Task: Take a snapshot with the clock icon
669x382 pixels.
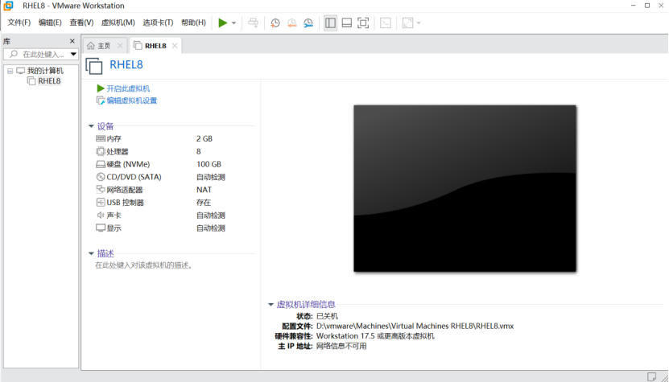Action: 275,23
